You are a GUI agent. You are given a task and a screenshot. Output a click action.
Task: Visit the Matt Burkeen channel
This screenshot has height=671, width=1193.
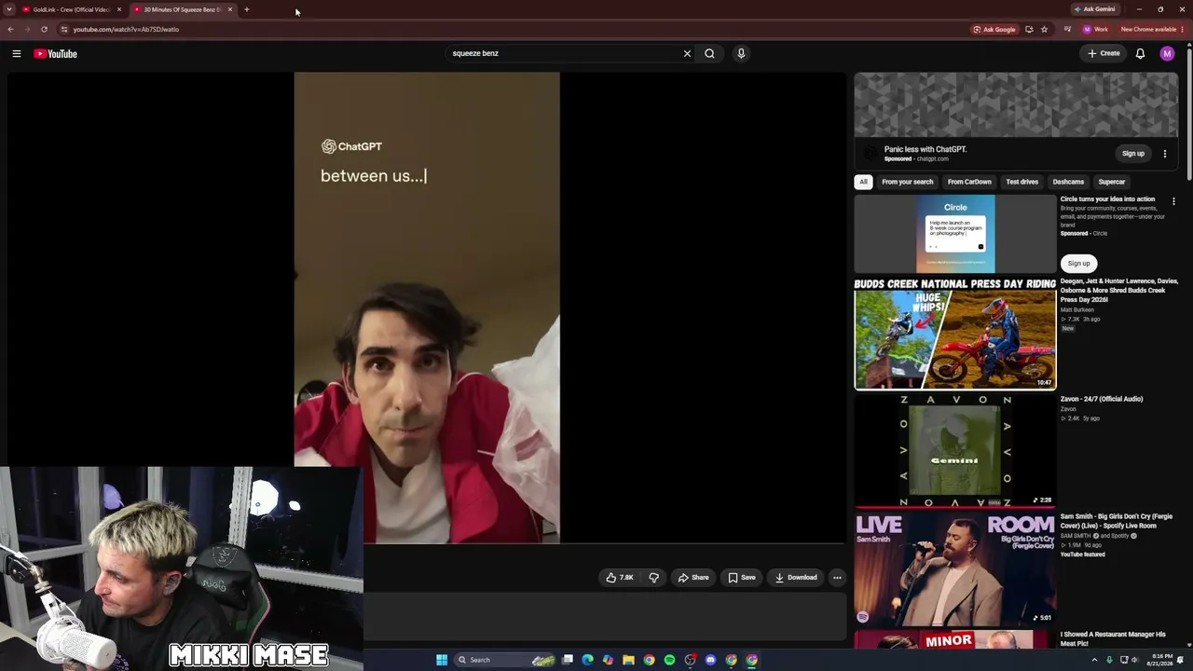point(1077,309)
